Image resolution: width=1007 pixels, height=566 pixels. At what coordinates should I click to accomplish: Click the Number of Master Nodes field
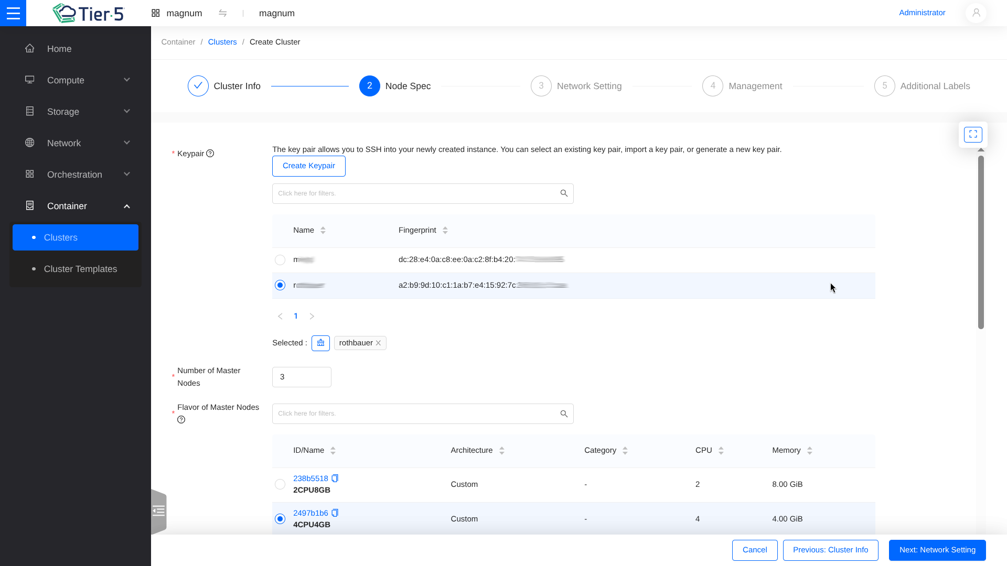pos(302,377)
